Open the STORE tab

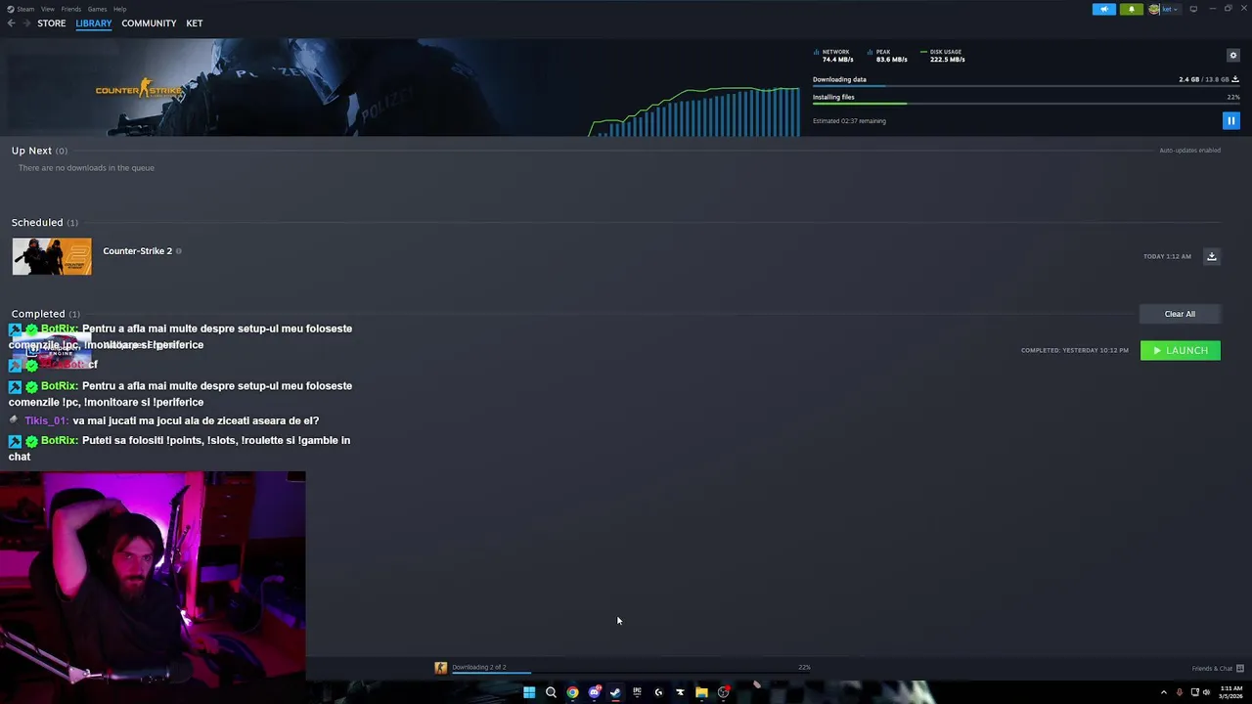(x=52, y=23)
